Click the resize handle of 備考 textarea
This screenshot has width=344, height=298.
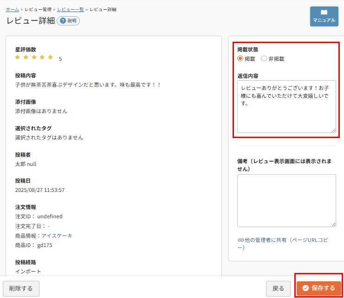point(333,225)
